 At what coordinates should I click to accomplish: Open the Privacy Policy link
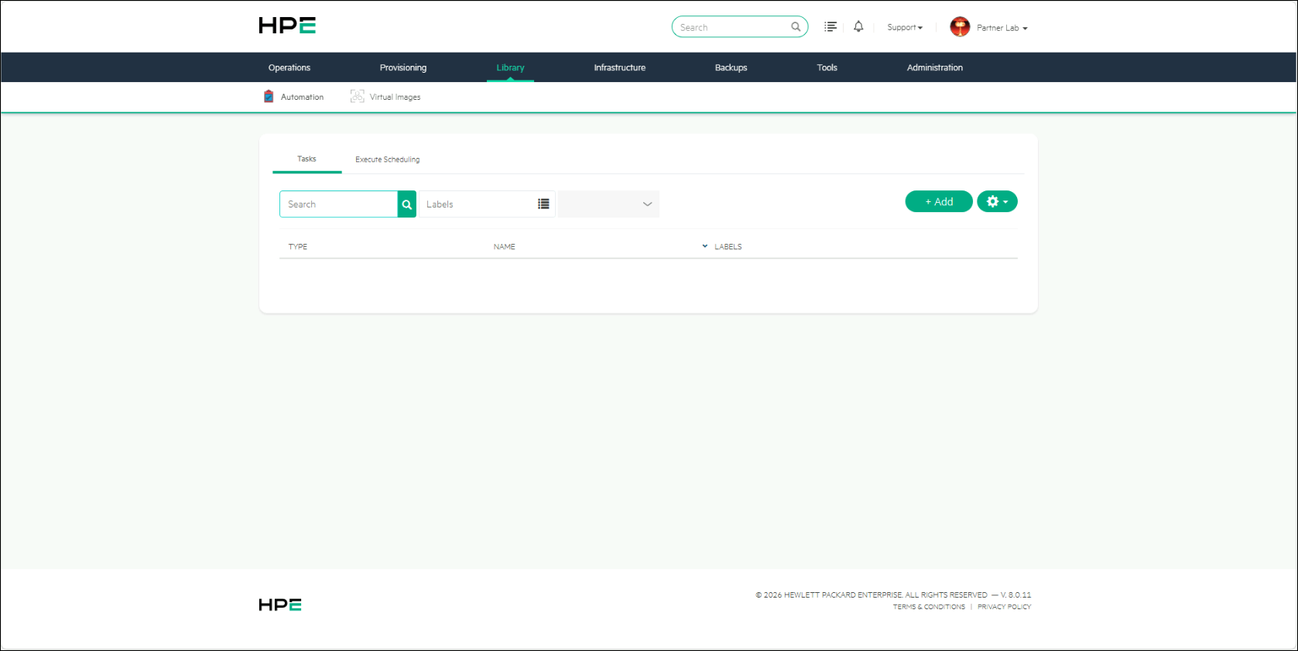coord(1004,607)
